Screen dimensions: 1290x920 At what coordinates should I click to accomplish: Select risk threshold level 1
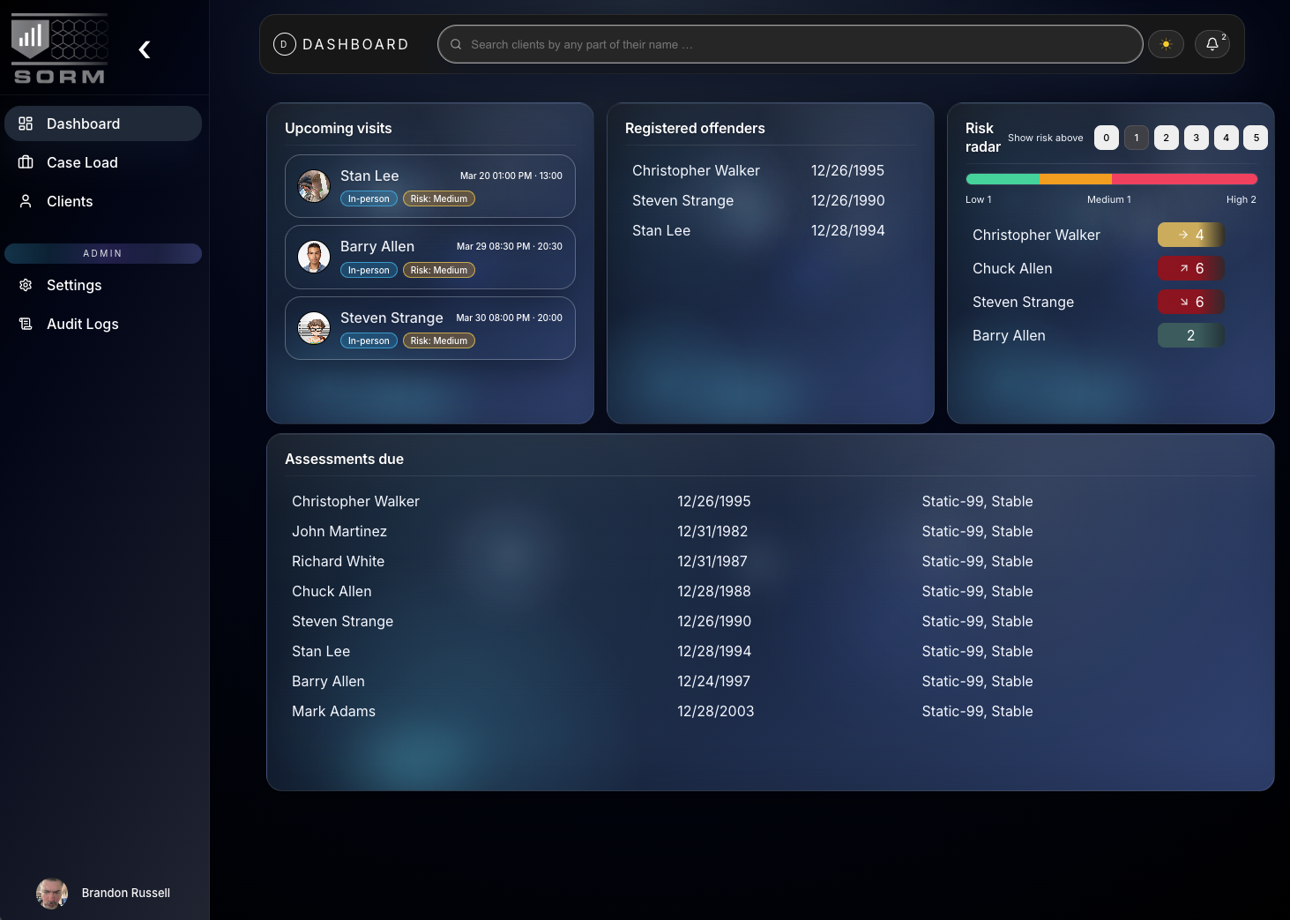click(x=1136, y=138)
